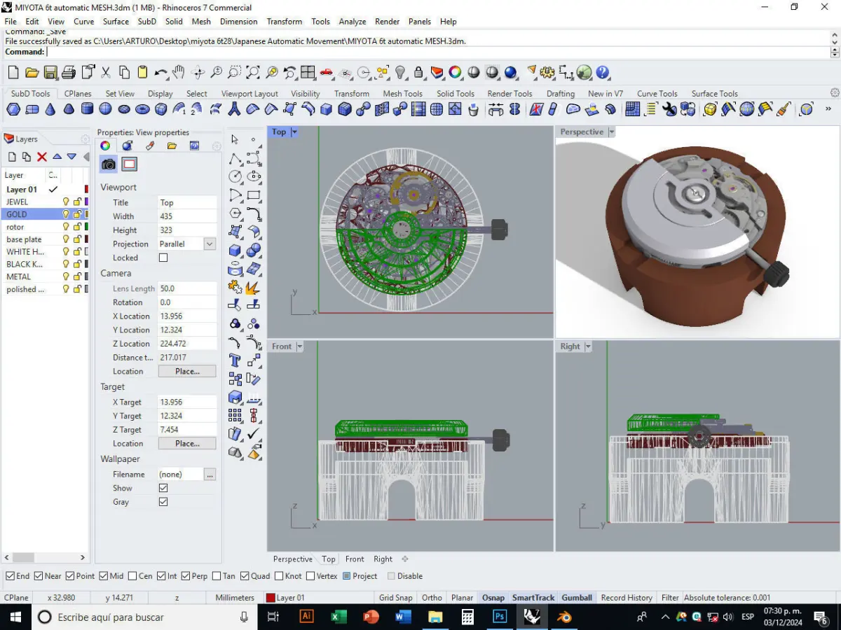Click the target Location Place button
Image resolution: width=841 pixels, height=630 pixels.
187,443
